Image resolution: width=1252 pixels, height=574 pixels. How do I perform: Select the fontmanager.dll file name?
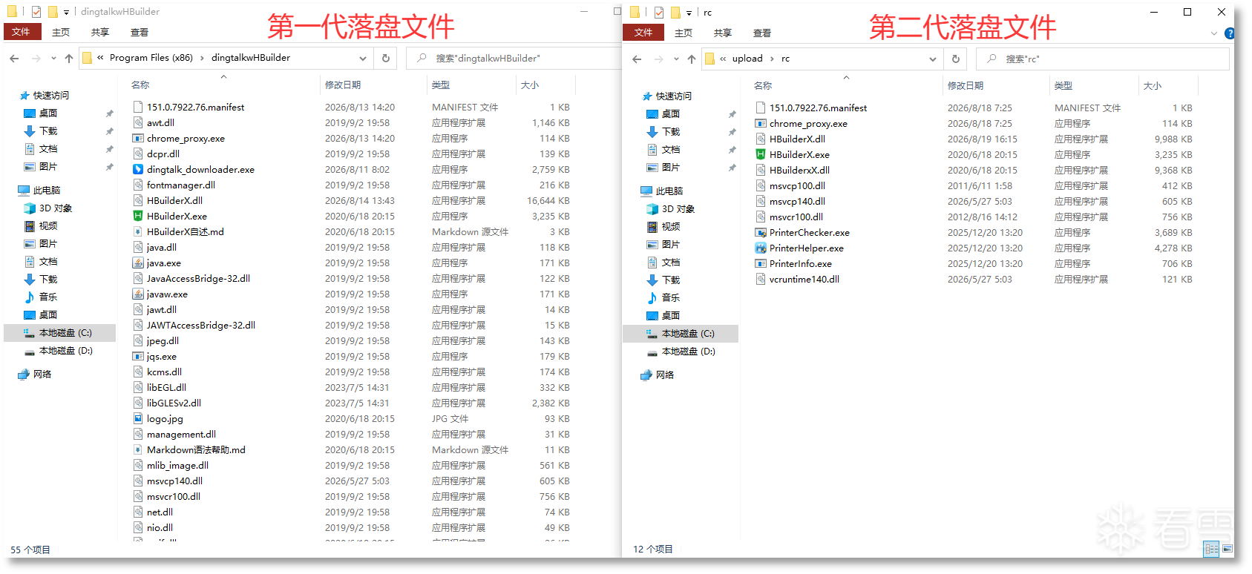tap(181, 185)
